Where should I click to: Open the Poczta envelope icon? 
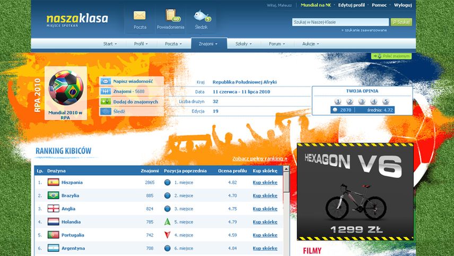[139, 15]
